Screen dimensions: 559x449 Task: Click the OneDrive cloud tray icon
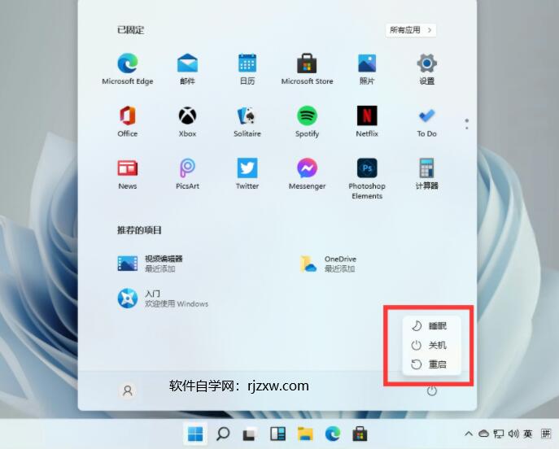[x=483, y=434]
